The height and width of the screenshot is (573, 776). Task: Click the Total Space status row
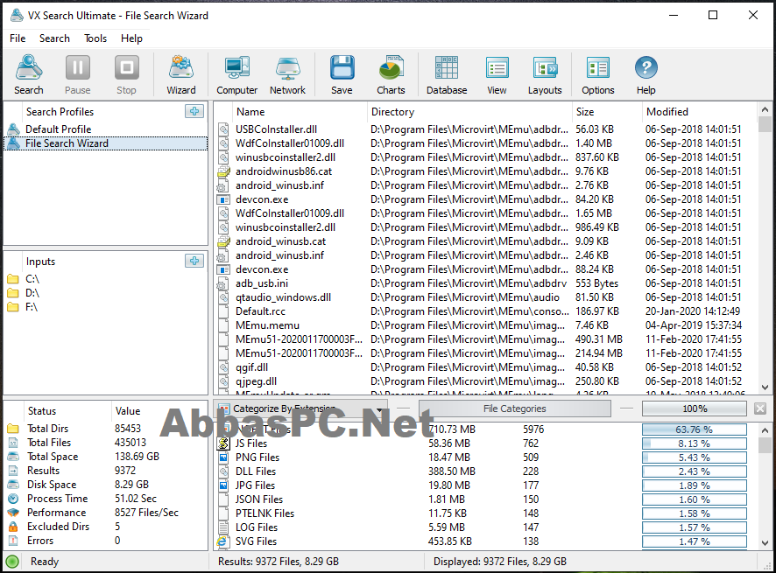click(x=106, y=457)
